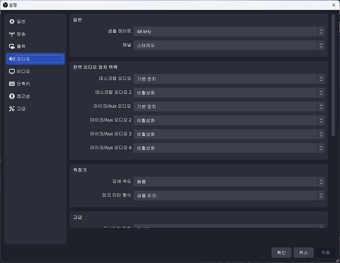Click the 샘플 레이트 label
This screenshot has height=263, width=340.
click(119, 31)
